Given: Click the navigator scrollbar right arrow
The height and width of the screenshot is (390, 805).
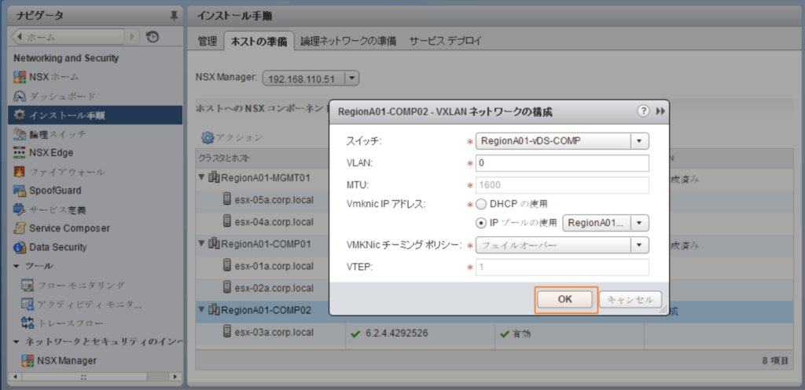Looking at the screenshot, I should (x=176, y=377).
